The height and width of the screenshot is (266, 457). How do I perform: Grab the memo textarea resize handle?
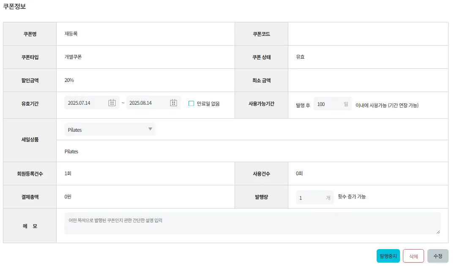tap(438, 232)
